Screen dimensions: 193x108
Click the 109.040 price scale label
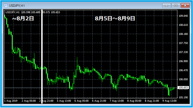pos(183,16)
